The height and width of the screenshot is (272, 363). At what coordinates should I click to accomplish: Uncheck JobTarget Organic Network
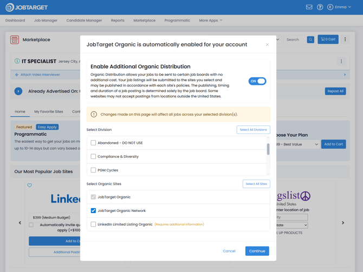(x=93, y=211)
